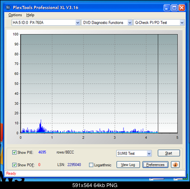
Task: Click the rows/8ECC label
Action: point(65,152)
